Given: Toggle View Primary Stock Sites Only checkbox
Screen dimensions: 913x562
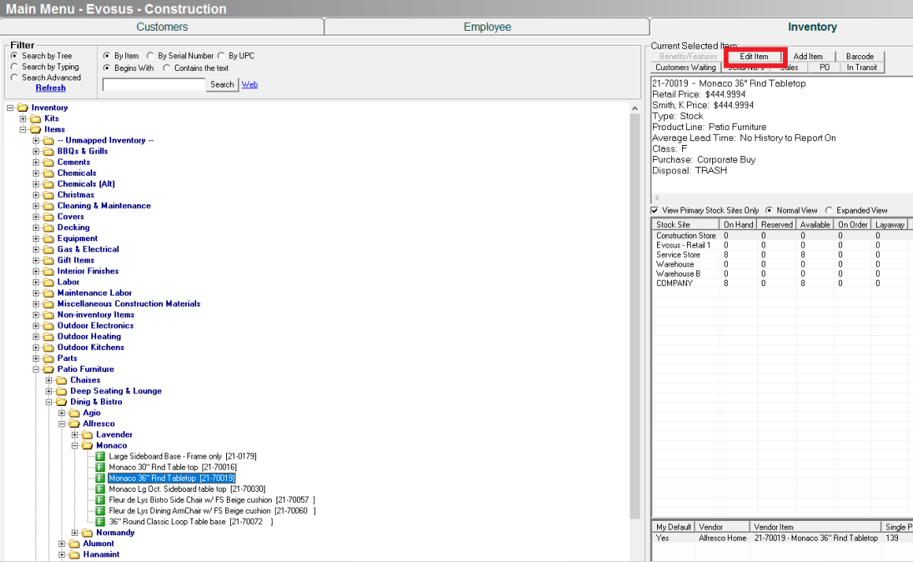Looking at the screenshot, I should point(655,210).
